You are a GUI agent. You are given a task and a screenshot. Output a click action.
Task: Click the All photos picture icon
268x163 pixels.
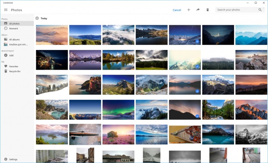pos(6,24)
